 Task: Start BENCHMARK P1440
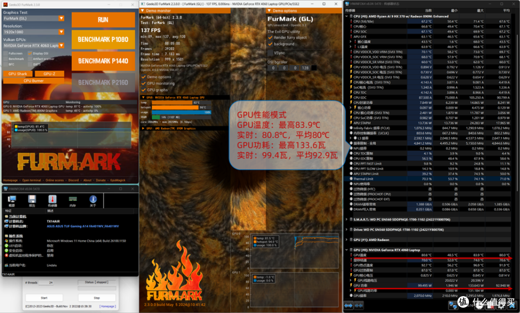[103, 61]
